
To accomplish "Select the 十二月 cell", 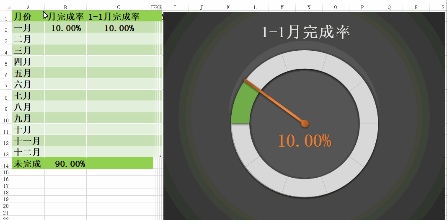I will (x=28, y=152).
